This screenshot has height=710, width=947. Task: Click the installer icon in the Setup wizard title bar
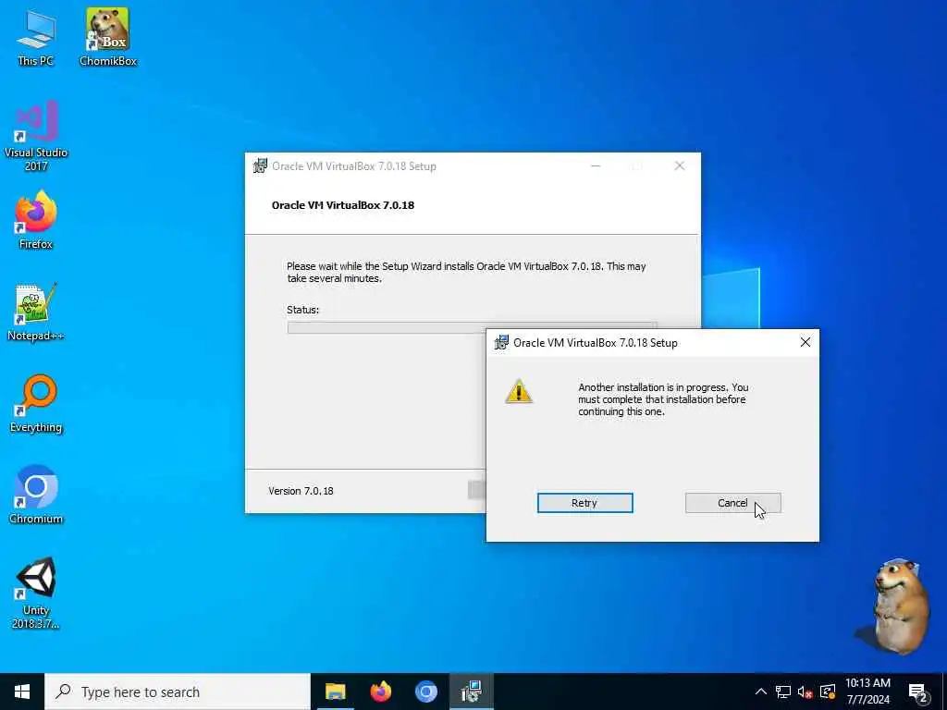(260, 165)
